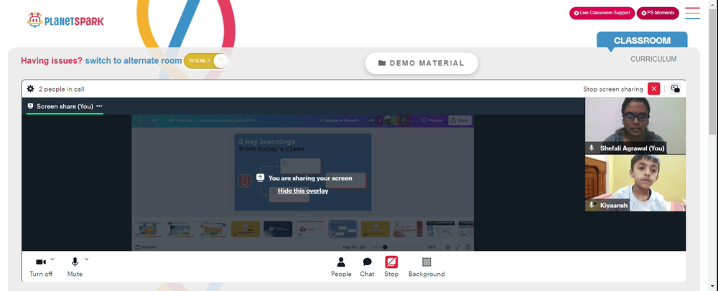Open the Chat panel

point(367,267)
